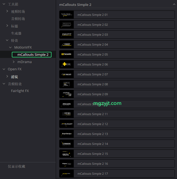Collapse the 特效 category arrow

point(7,40)
